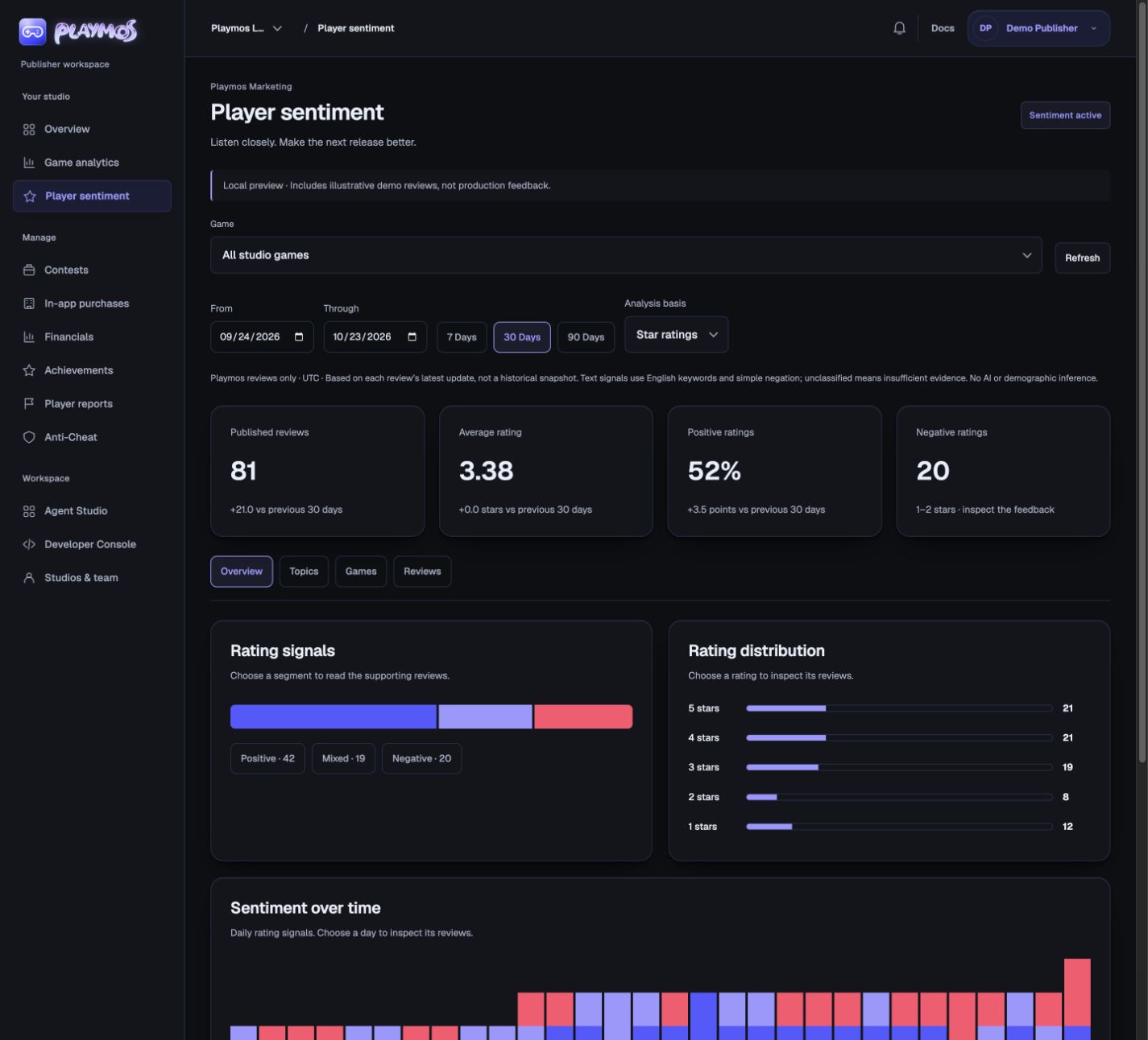Open the Star ratings analysis basis dropdown
1148x1040 pixels.
pos(676,335)
